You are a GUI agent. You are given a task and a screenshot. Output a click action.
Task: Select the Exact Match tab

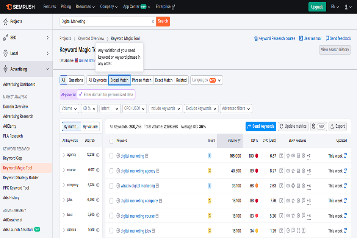pyautogui.click(x=164, y=80)
